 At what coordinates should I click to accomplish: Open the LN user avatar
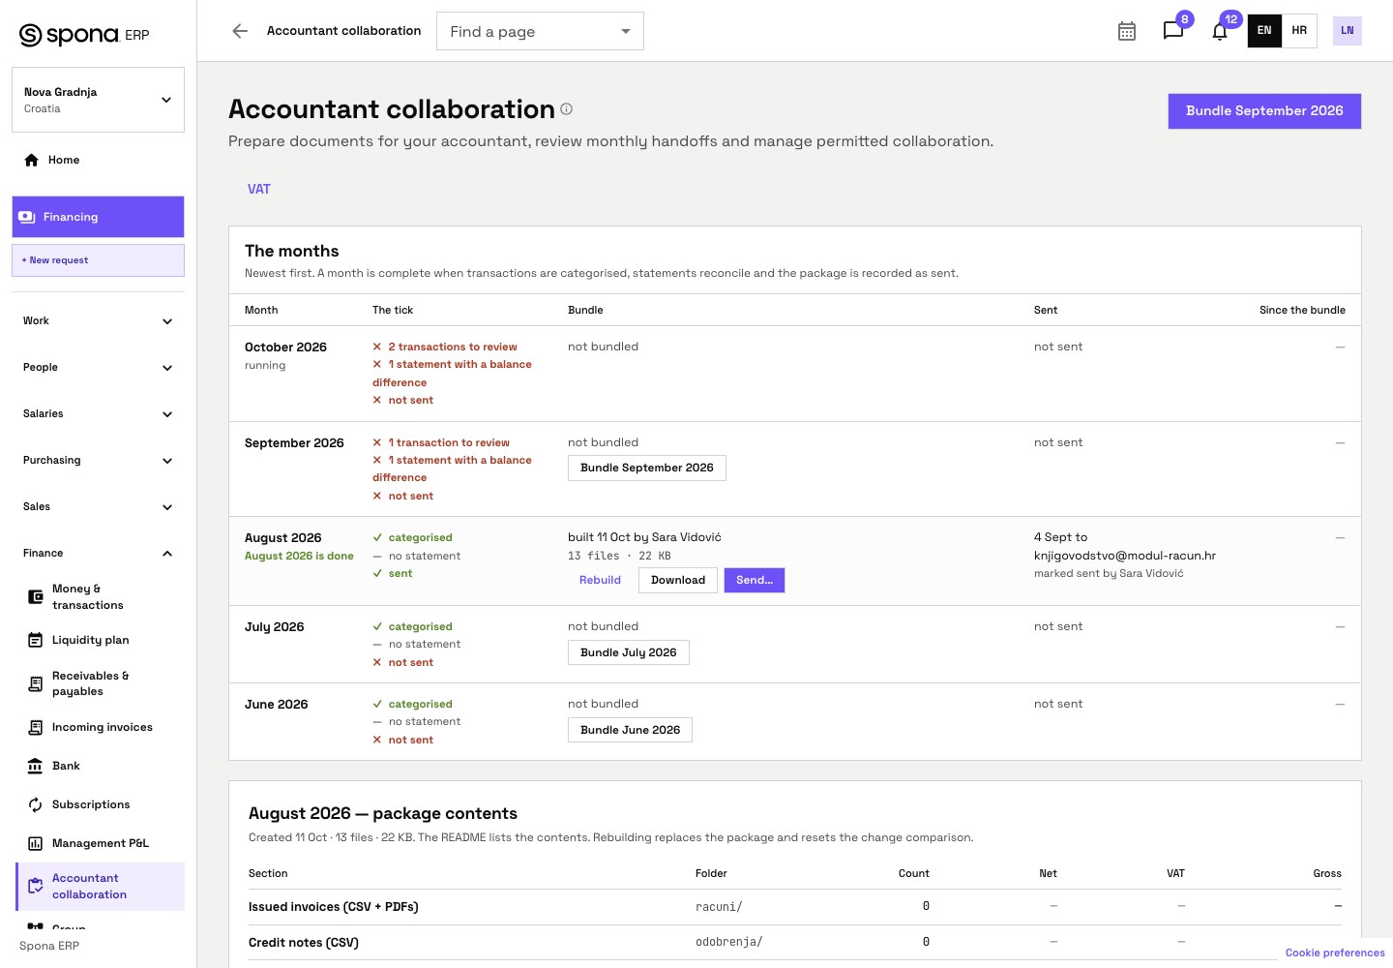(1347, 31)
